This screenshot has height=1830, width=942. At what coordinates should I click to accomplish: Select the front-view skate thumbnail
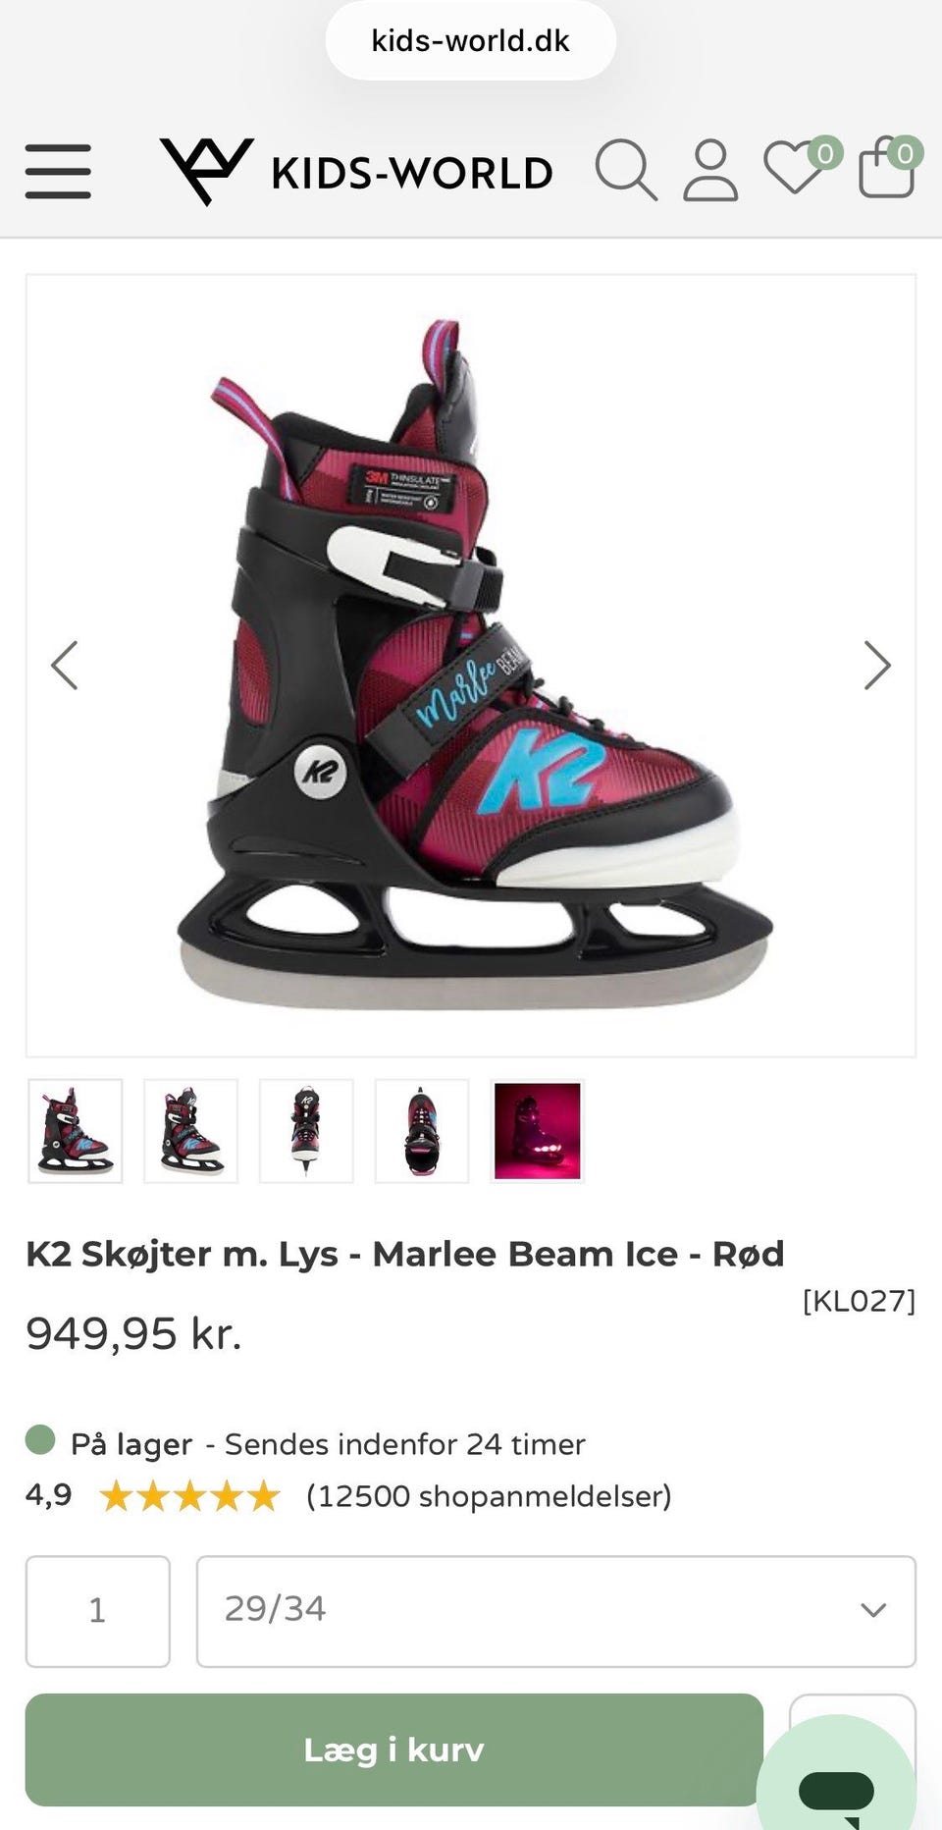306,1131
